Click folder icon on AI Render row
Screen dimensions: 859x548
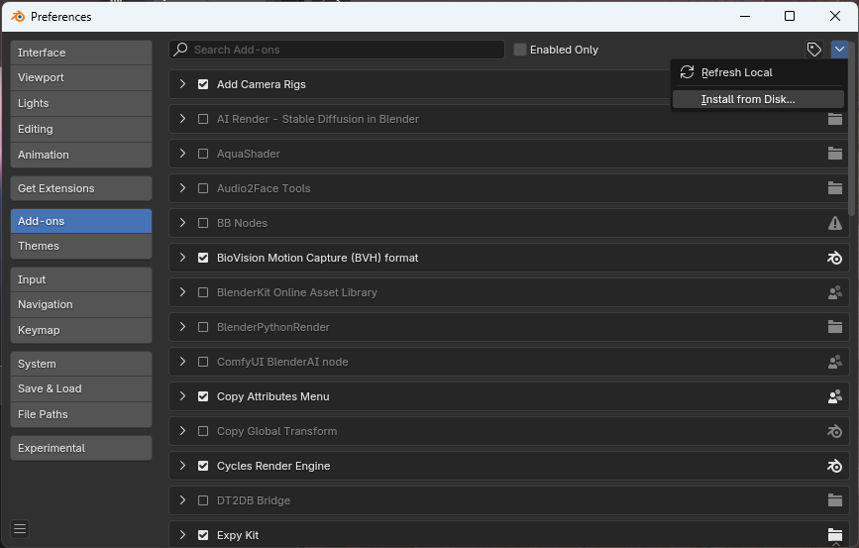coord(834,119)
